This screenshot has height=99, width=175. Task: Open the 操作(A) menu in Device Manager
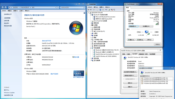96,7
